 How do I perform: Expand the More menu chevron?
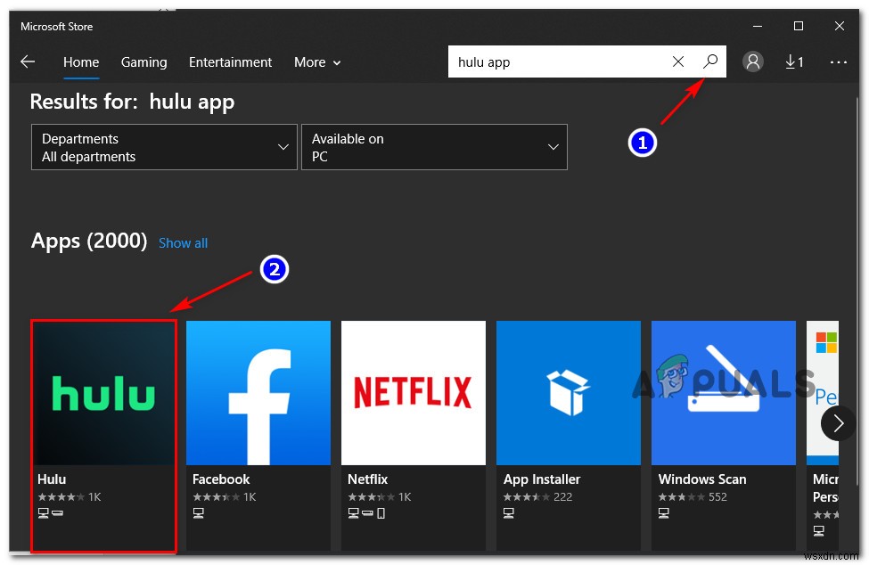(338, 62)
